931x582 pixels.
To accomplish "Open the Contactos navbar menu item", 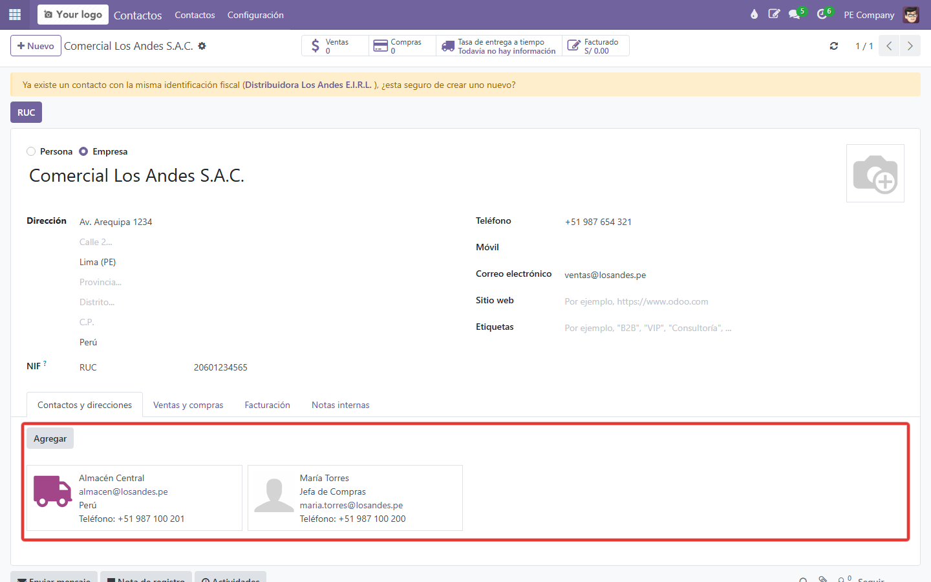I will point(195,15).
